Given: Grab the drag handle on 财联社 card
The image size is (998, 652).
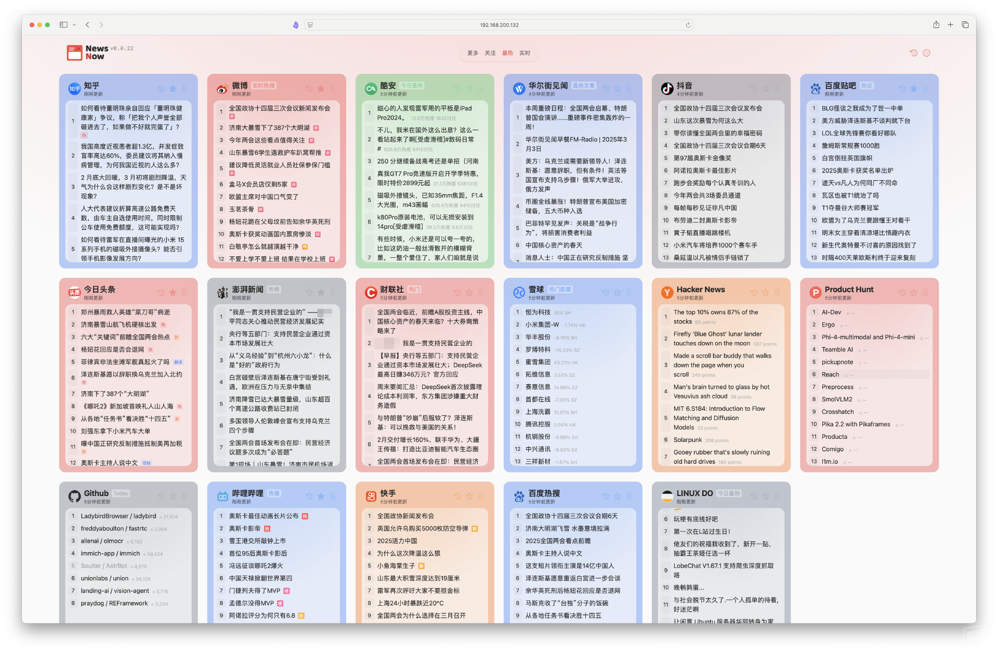Looking at the screenshot, I should pos(481,293).
